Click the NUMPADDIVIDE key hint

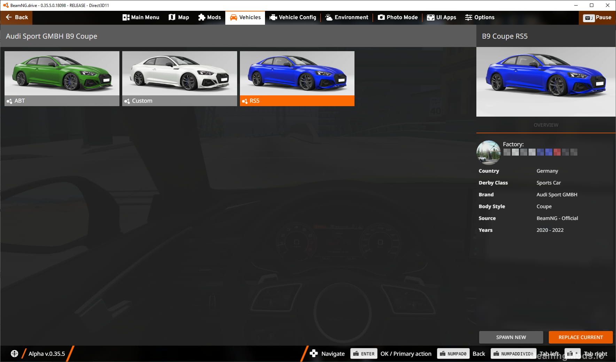tap(513, 354)
